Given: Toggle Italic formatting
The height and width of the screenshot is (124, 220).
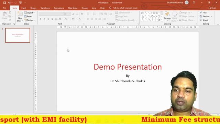Looking at the screenshot, I should [x=44, y=19].
